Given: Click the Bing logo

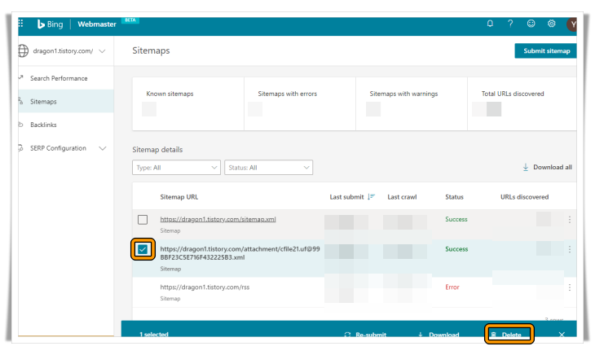Looking at the screenshot, I should pyautogui.click(x=50, y=24).
